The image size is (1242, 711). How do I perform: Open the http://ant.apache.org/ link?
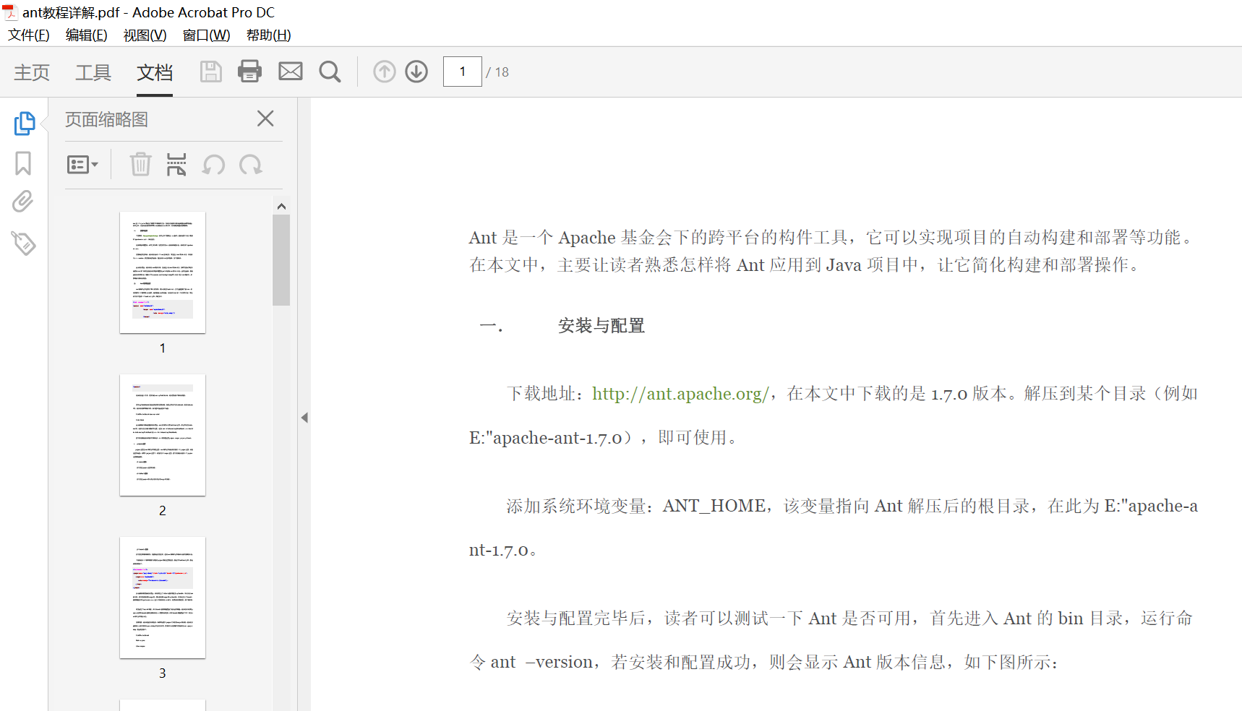click(680, 393)
